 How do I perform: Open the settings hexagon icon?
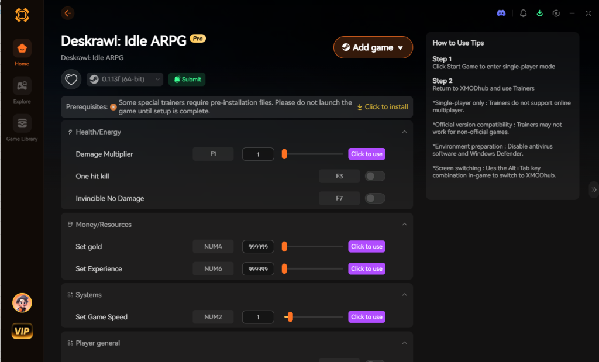click(556, 13)
